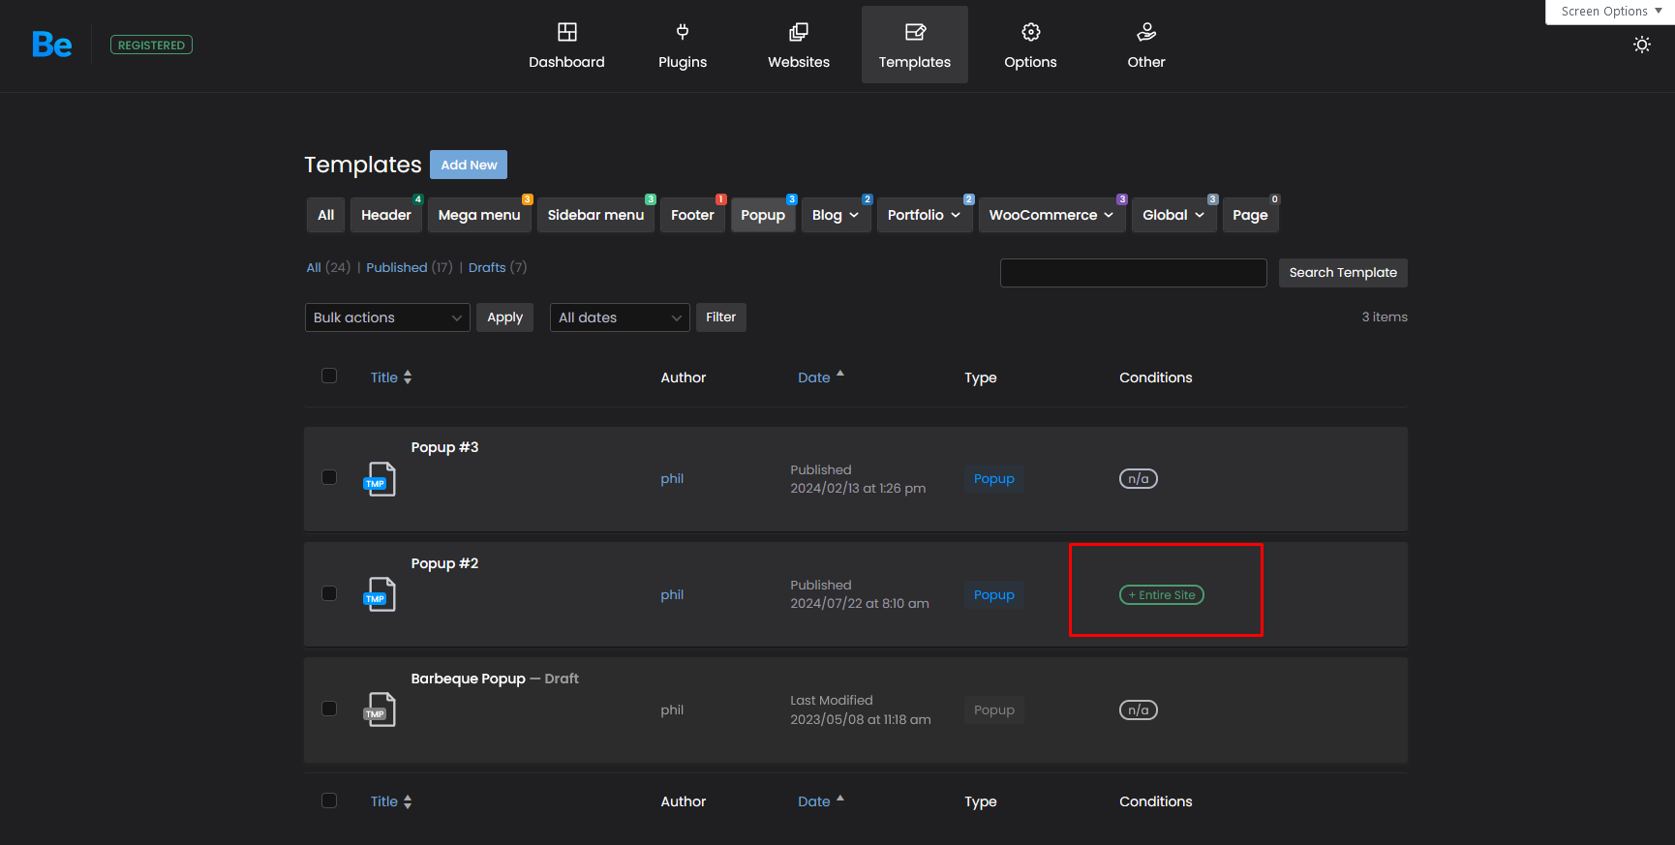The width and height of the screenshot is (1675, 845).
Task: Open the Popup #3 template title
Action: [444, 447]
